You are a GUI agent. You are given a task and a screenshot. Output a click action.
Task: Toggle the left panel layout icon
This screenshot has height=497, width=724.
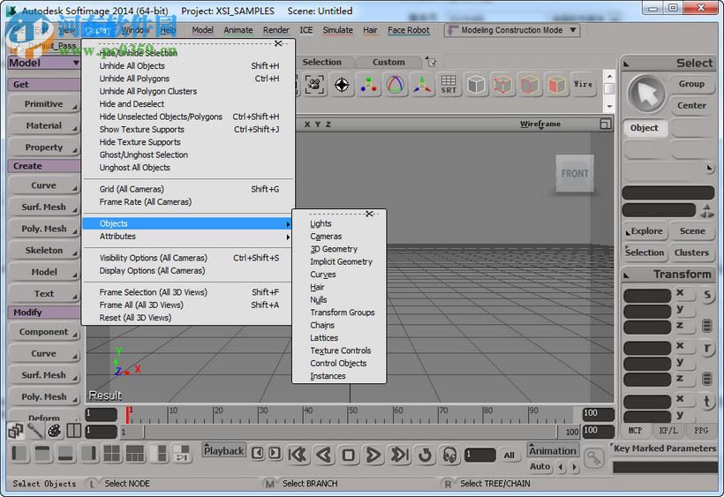(x=19, y=454)
